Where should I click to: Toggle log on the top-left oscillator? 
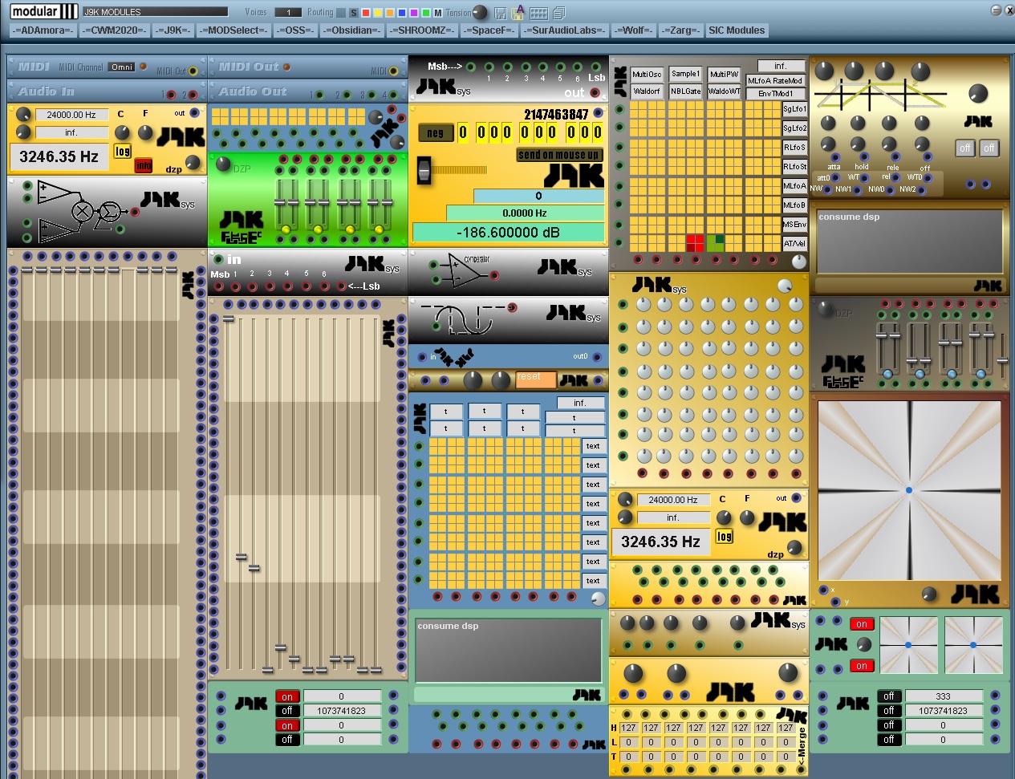(x=122, y=151)
